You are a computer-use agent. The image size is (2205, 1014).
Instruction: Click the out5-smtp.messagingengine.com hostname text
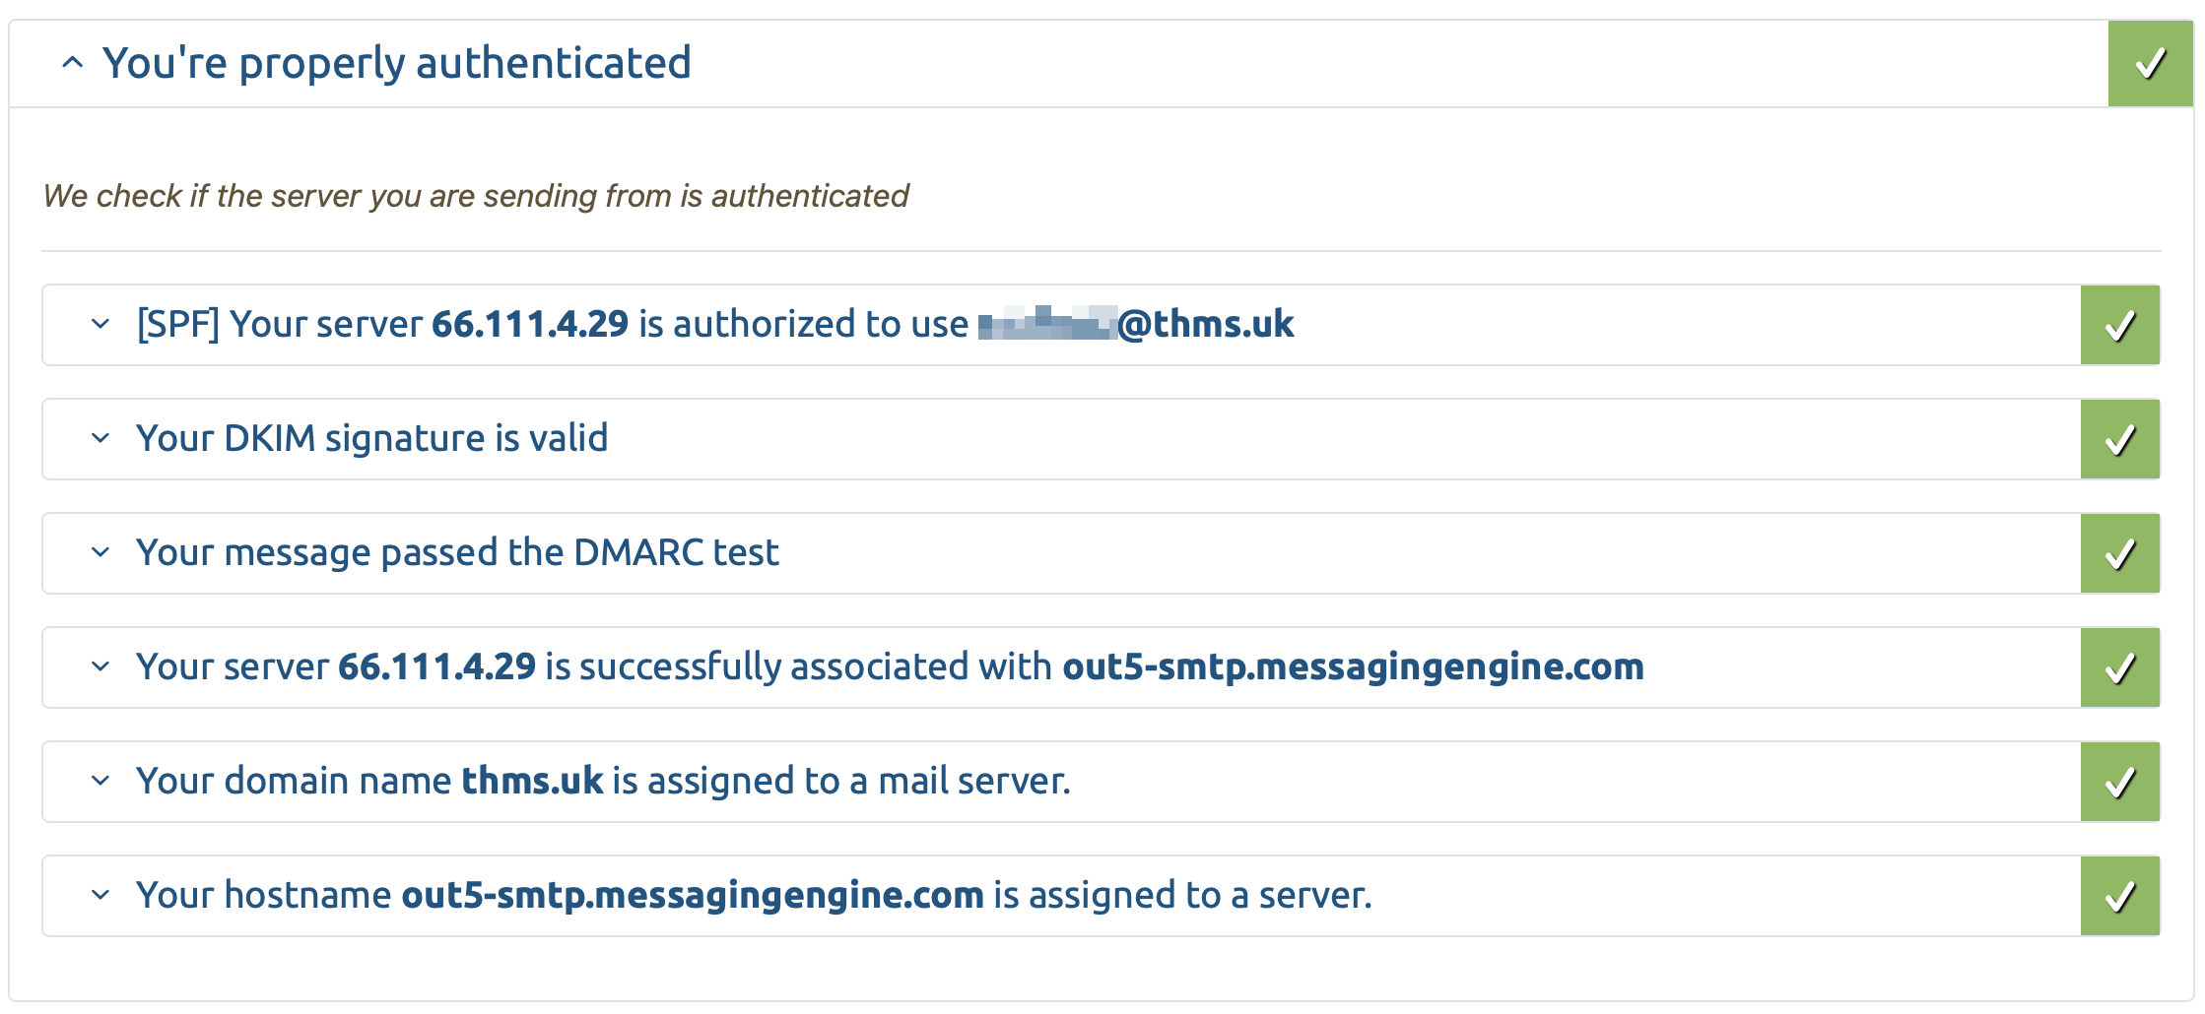(x=1354, y=667)
